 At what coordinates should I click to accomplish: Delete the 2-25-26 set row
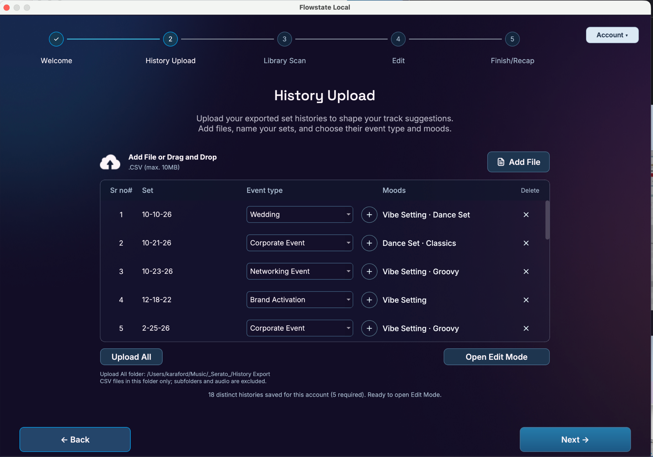pyautogui.click(x=526, y=328)
